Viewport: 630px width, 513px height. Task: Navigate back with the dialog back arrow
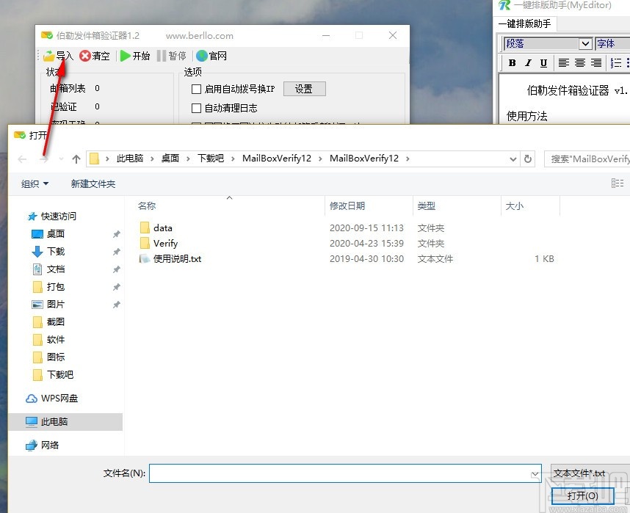pyautogui.click(x=21, y=158)
